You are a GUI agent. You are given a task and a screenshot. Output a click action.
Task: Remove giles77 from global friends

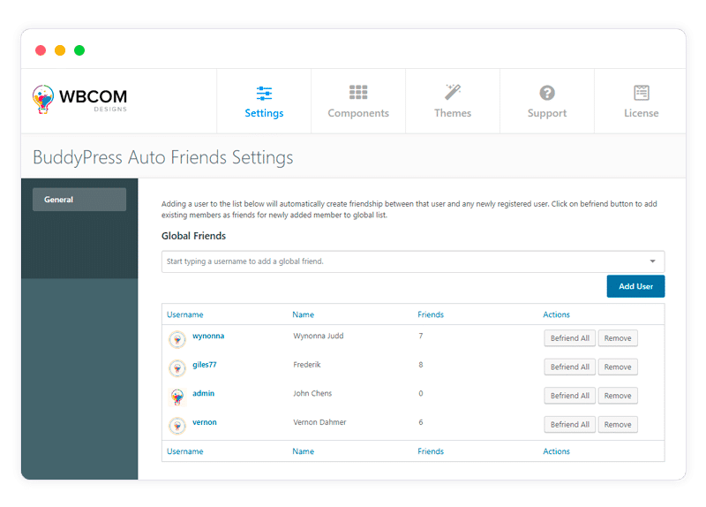(x=618, y=367)
